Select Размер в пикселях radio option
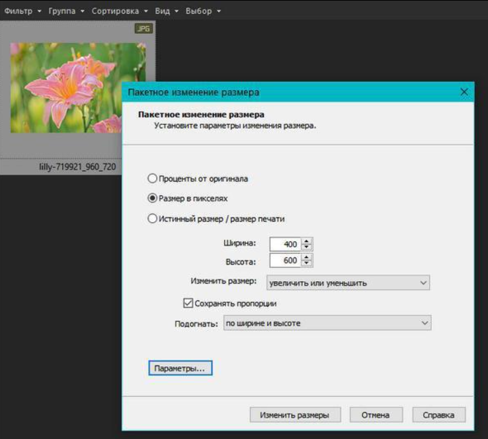The image size is (488, 439). tap(187, 198)
